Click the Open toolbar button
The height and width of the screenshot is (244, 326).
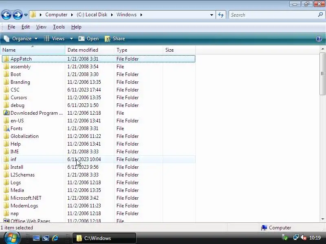88,39
